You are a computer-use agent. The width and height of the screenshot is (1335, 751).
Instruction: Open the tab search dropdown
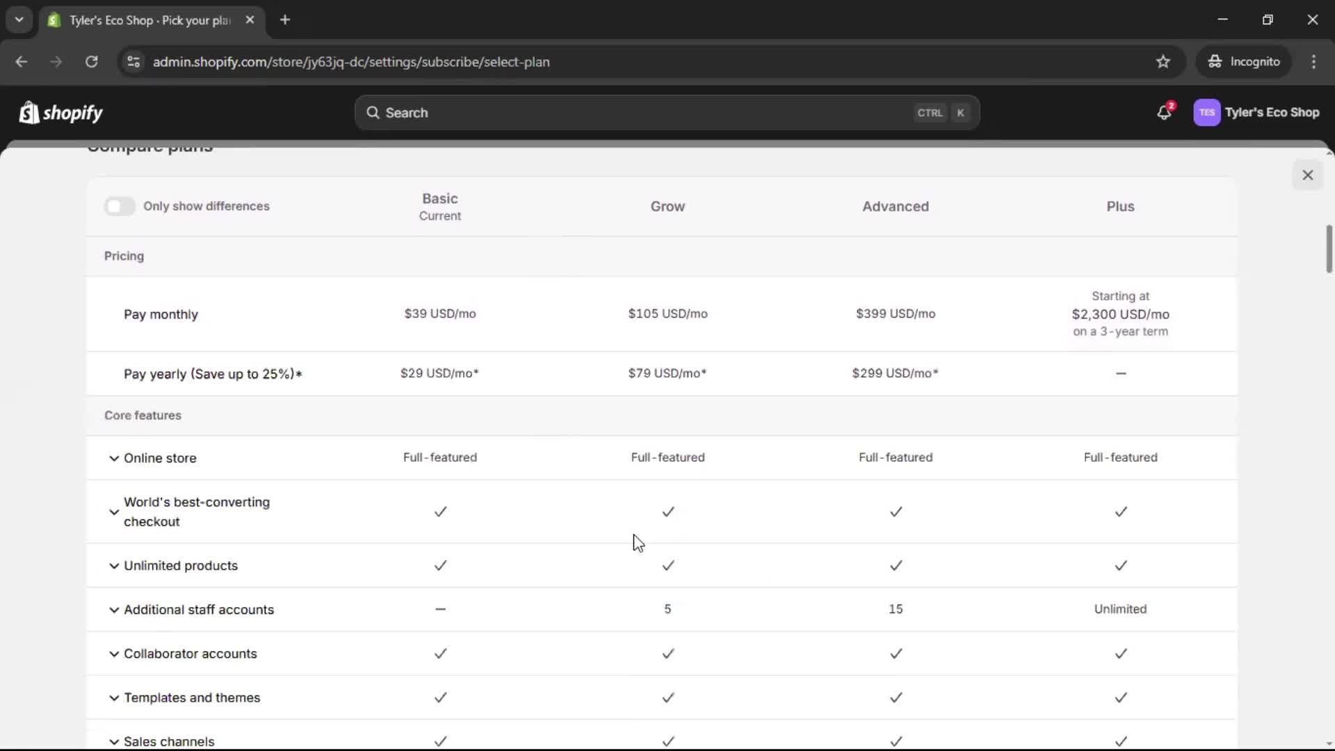point(19,19)
